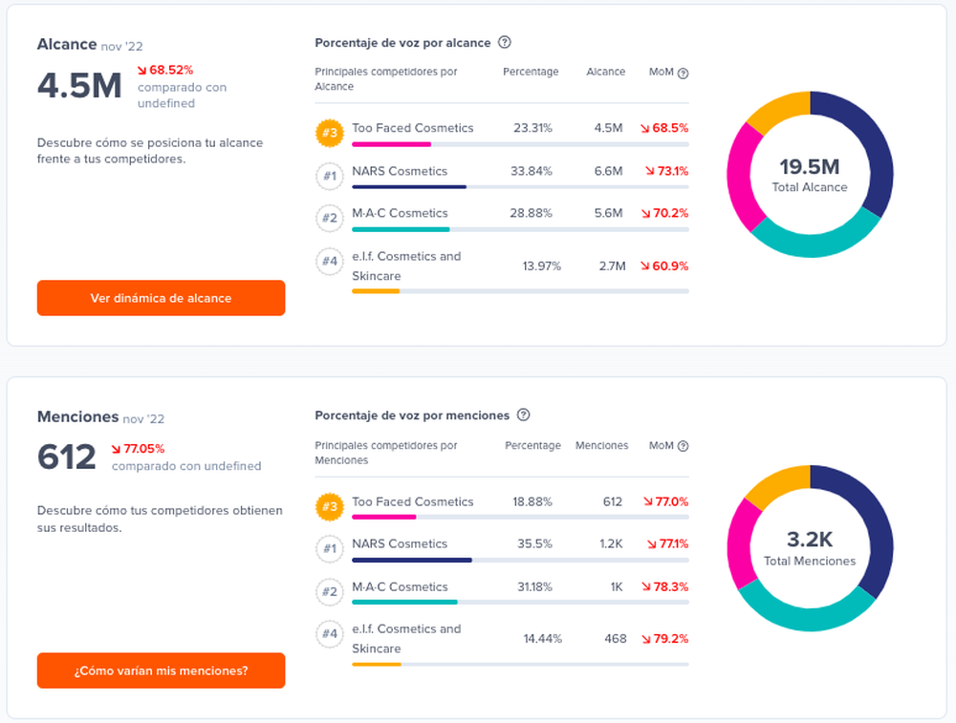Screen dimensions: 956x723
Task: Click pink segment of Total Alcance donut
Action: point(740,177)
